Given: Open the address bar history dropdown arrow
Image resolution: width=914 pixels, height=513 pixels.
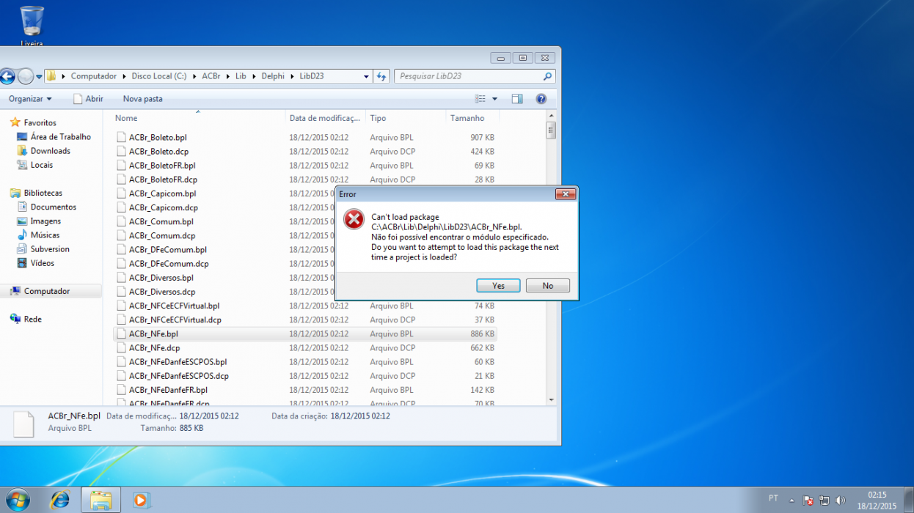Looking at the screenshot, I should click(367, 76).
